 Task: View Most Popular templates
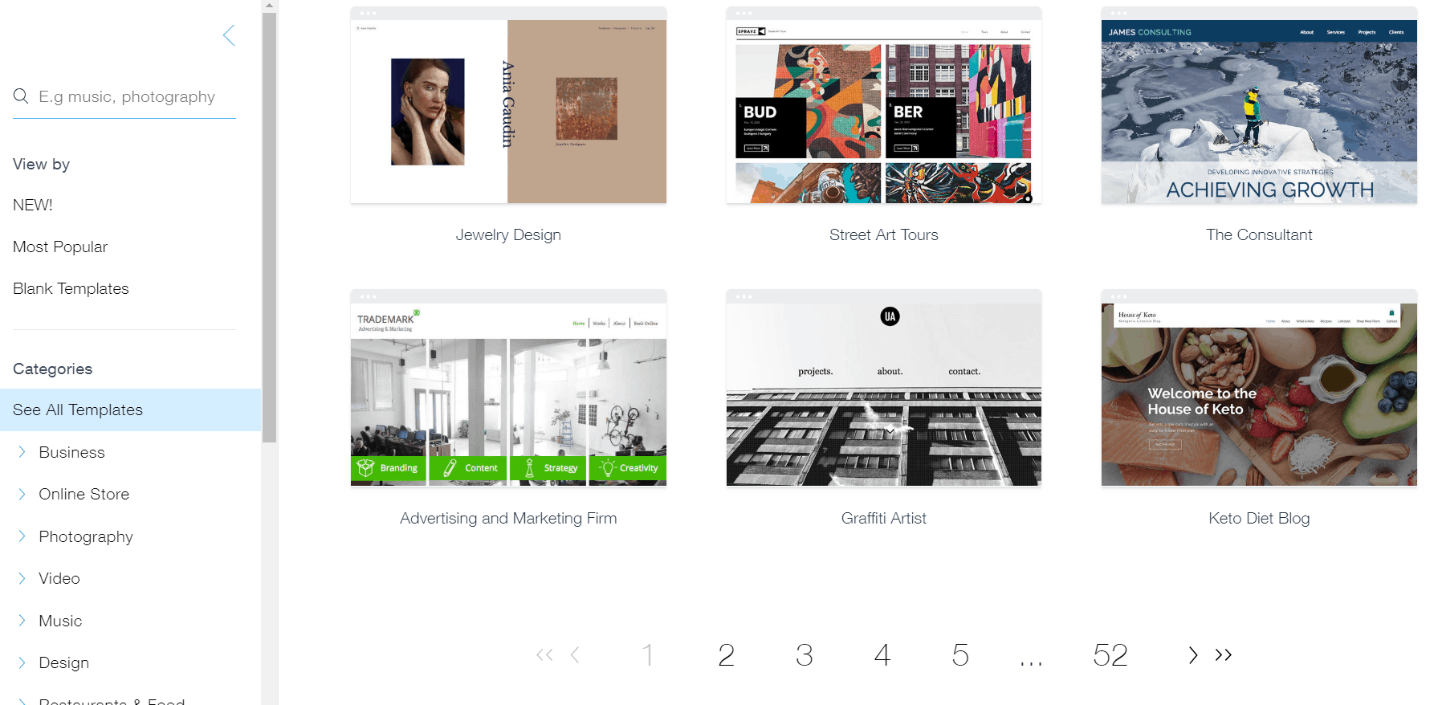(60, 247)
